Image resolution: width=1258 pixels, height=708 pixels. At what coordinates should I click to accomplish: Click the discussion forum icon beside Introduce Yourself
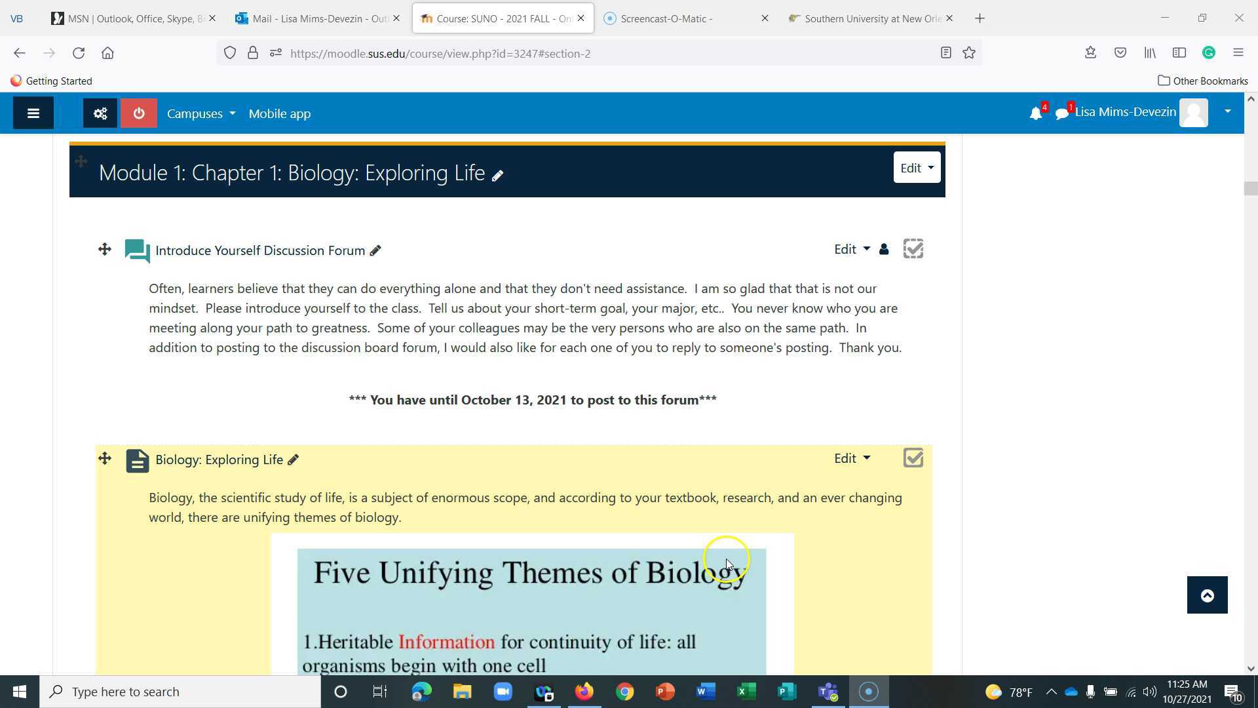(136, 250)
